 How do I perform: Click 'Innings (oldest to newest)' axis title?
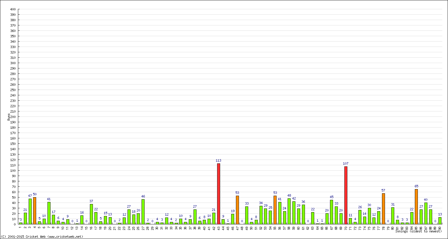pyautogui.click(x=418, y=231)
